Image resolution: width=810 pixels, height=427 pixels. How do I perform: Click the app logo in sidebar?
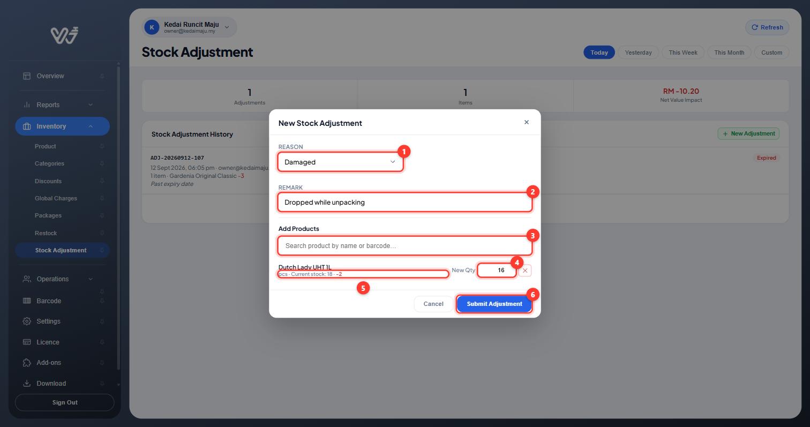(65, 35)
